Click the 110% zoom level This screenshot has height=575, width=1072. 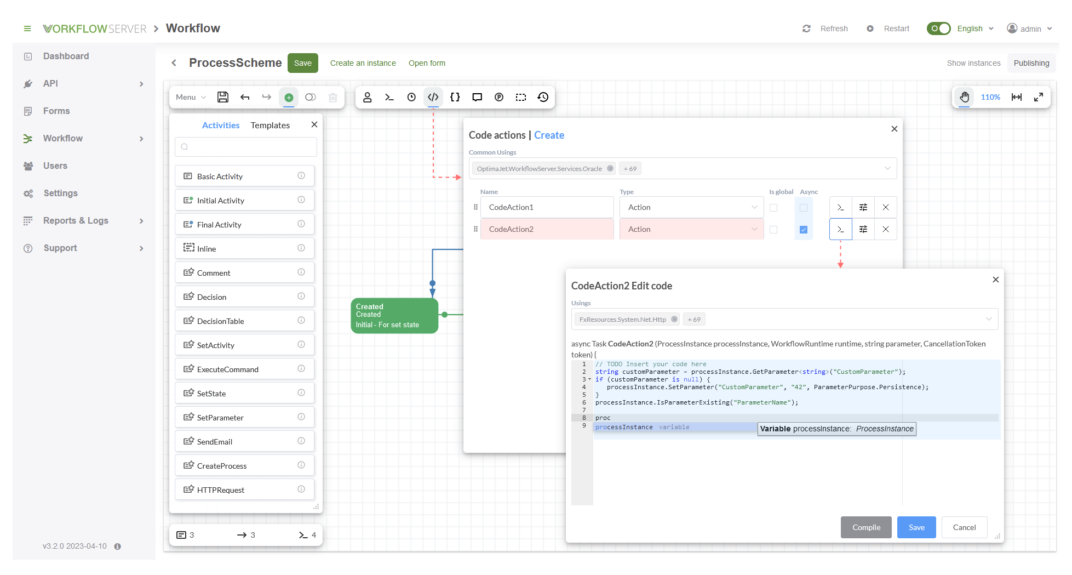pos(990,97)
